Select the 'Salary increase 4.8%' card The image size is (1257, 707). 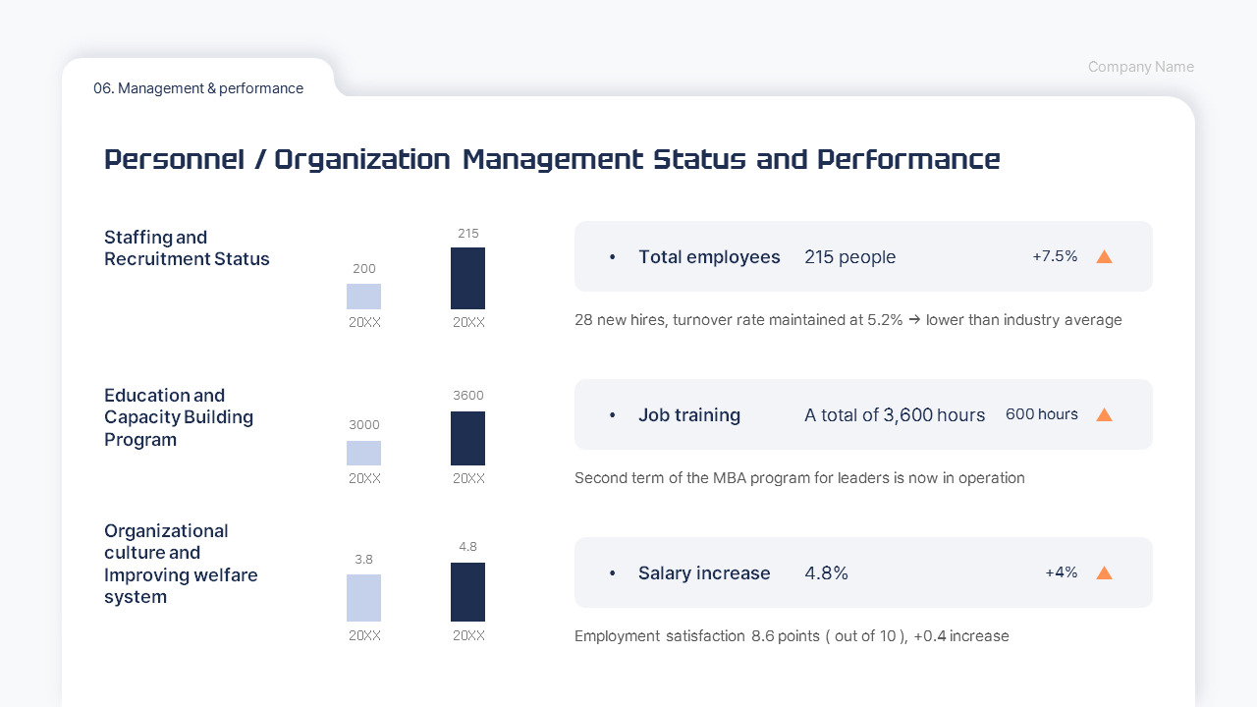coord(863,572)
